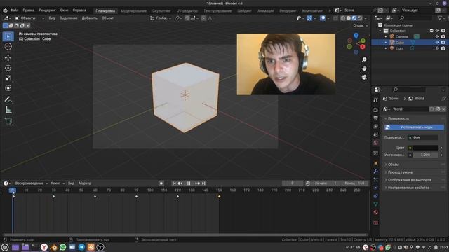Activate the Select Box tool

coord(8,36)
